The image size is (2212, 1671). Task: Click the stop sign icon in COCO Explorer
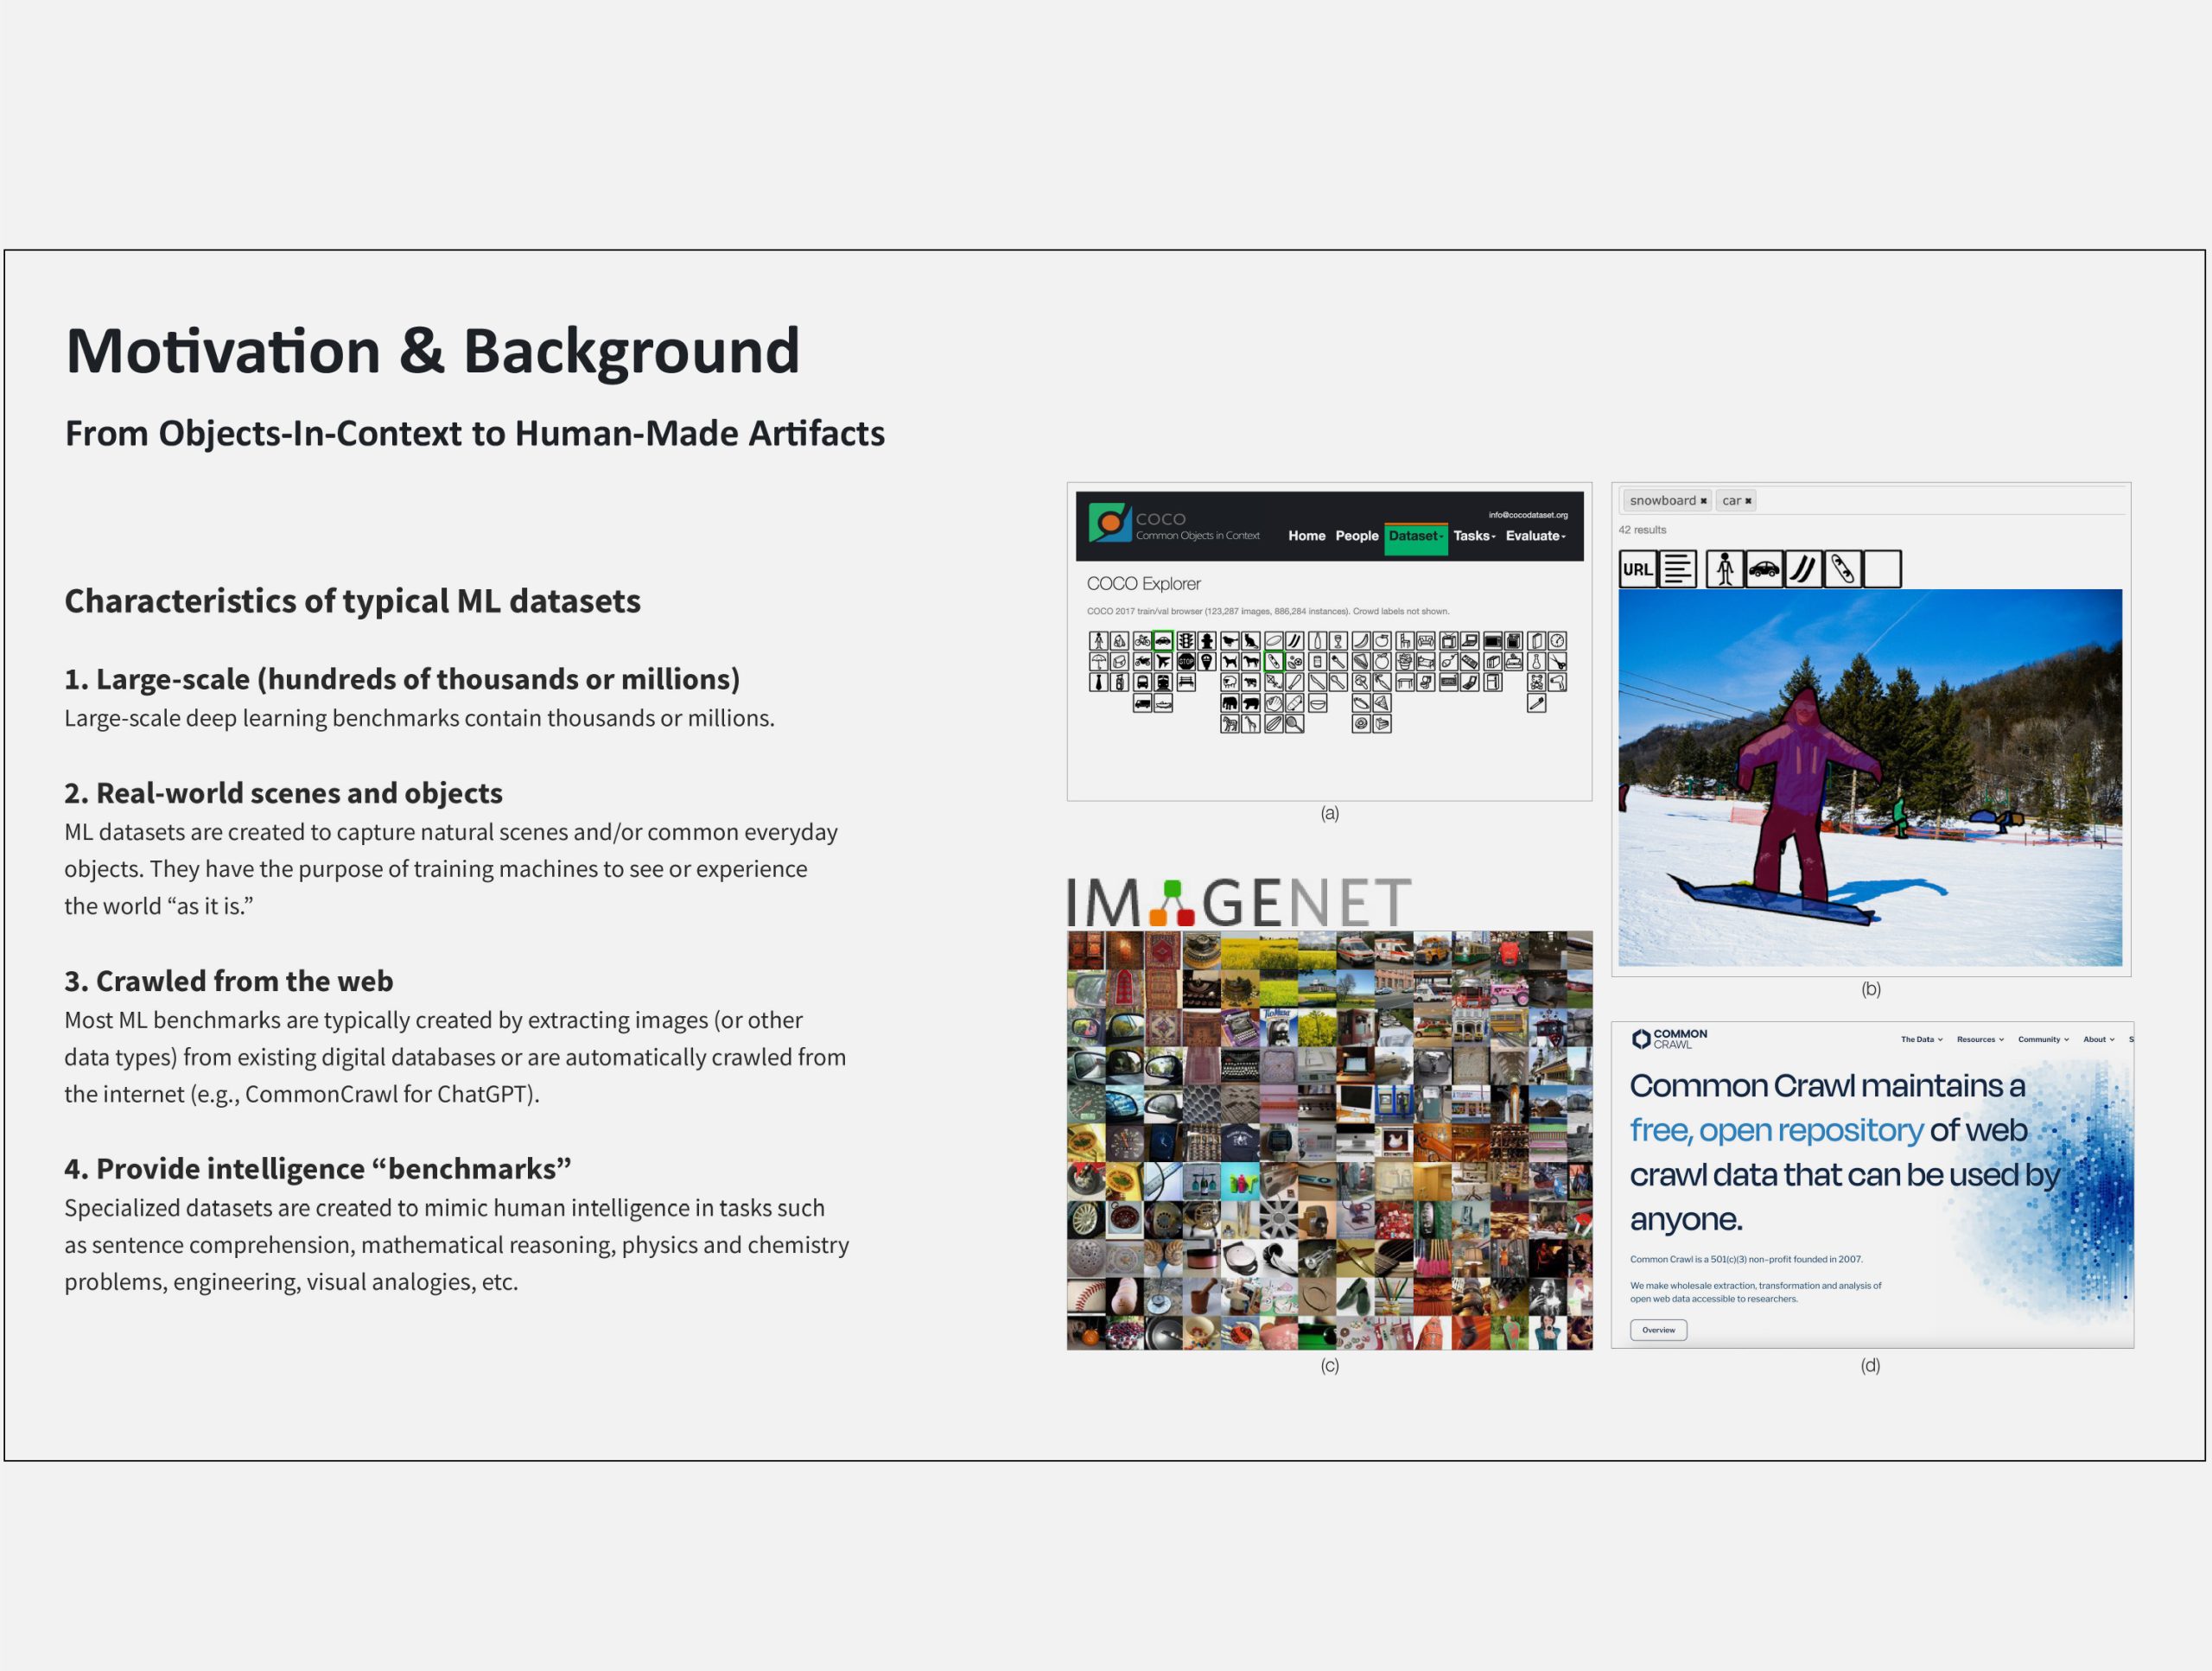[x=1187, y=662]
